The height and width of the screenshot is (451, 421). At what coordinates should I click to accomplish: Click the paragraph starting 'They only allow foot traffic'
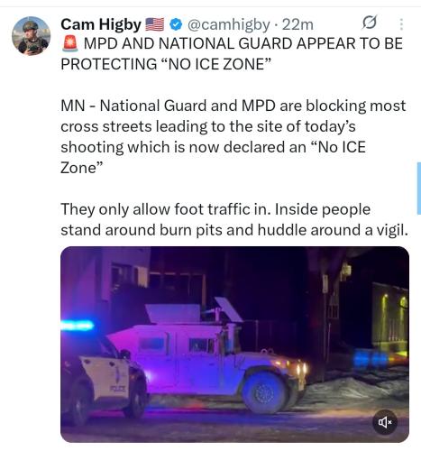click(234, 219)
